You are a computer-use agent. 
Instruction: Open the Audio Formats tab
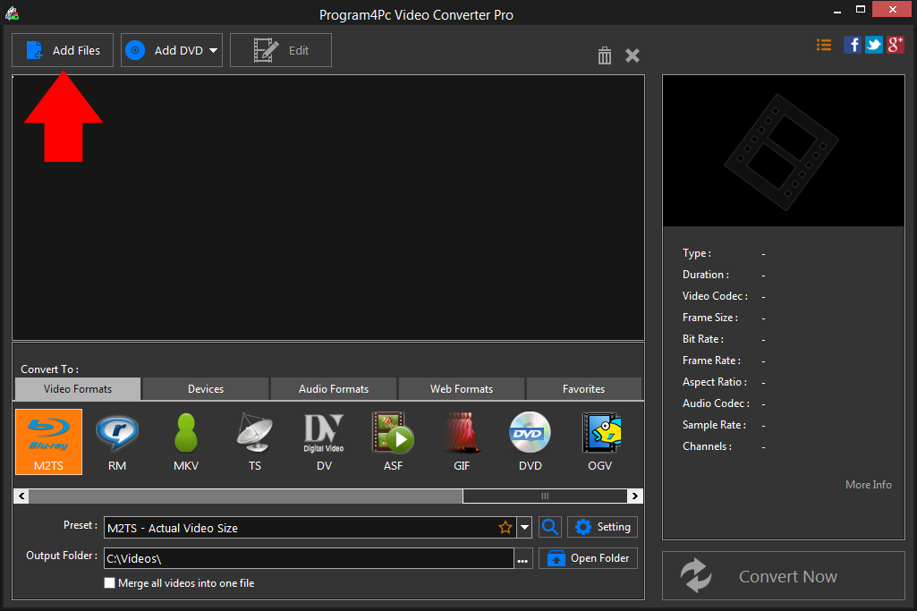[333, 388]
